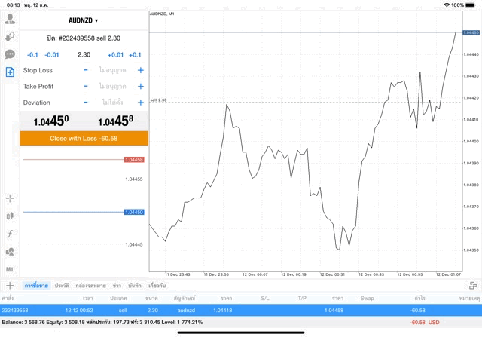Open the AUDNZD symbol dropdown

coord(84,20)
